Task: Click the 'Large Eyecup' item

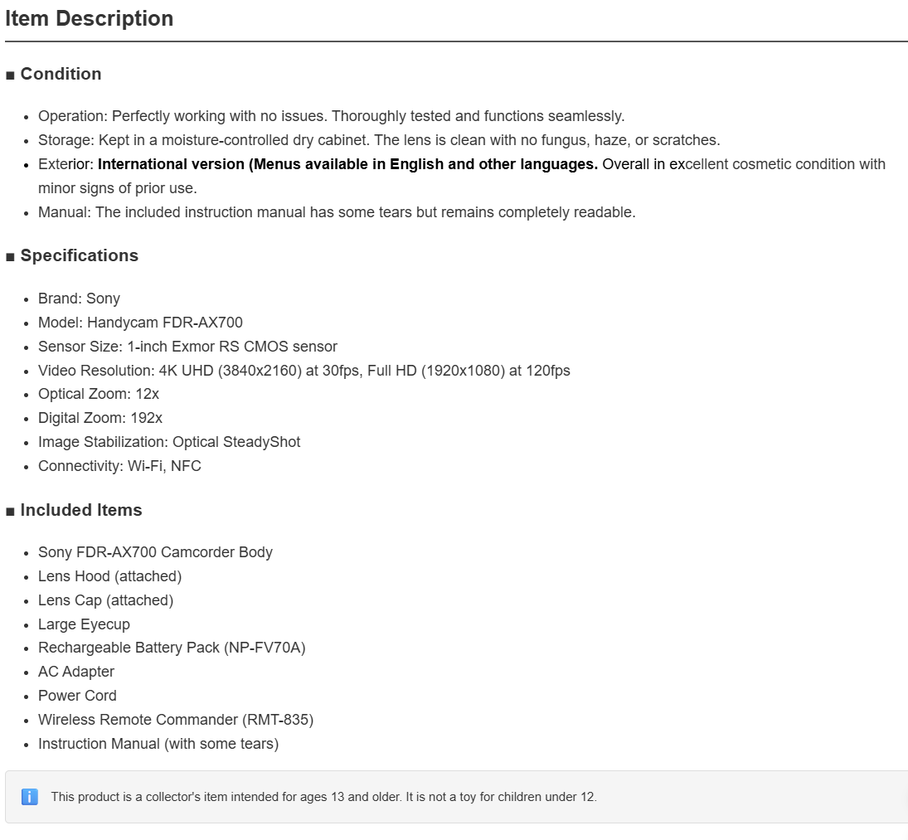Action: pos(84,624)
